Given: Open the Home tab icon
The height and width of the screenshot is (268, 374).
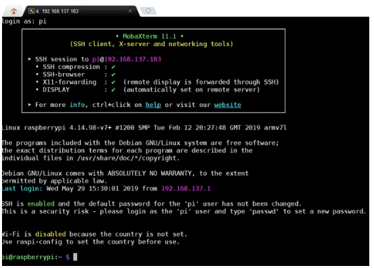Looking at the screenshot, I should tap(14, 11).
